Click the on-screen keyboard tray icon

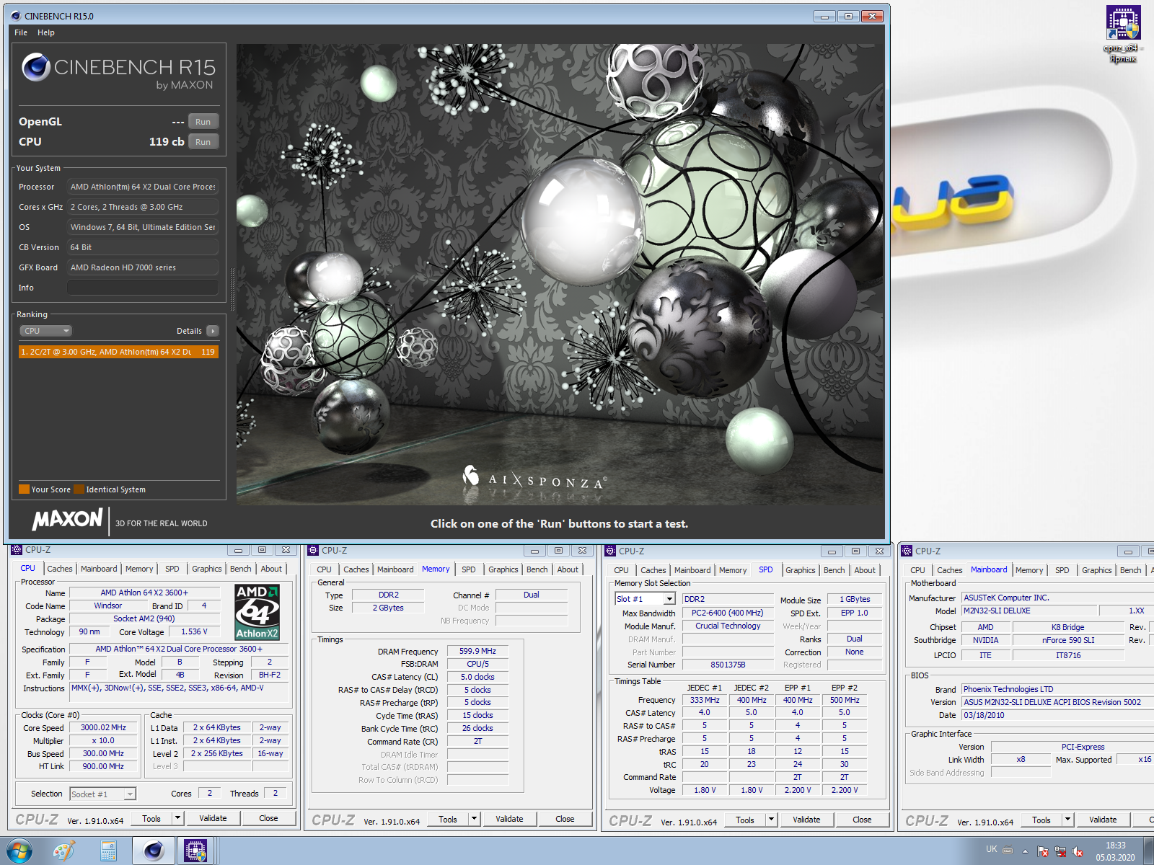(x=1008, y=850)
